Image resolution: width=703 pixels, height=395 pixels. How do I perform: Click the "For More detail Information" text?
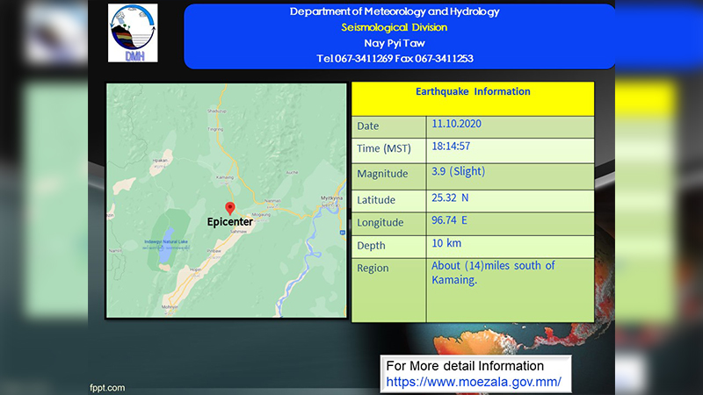pos(465,366)
